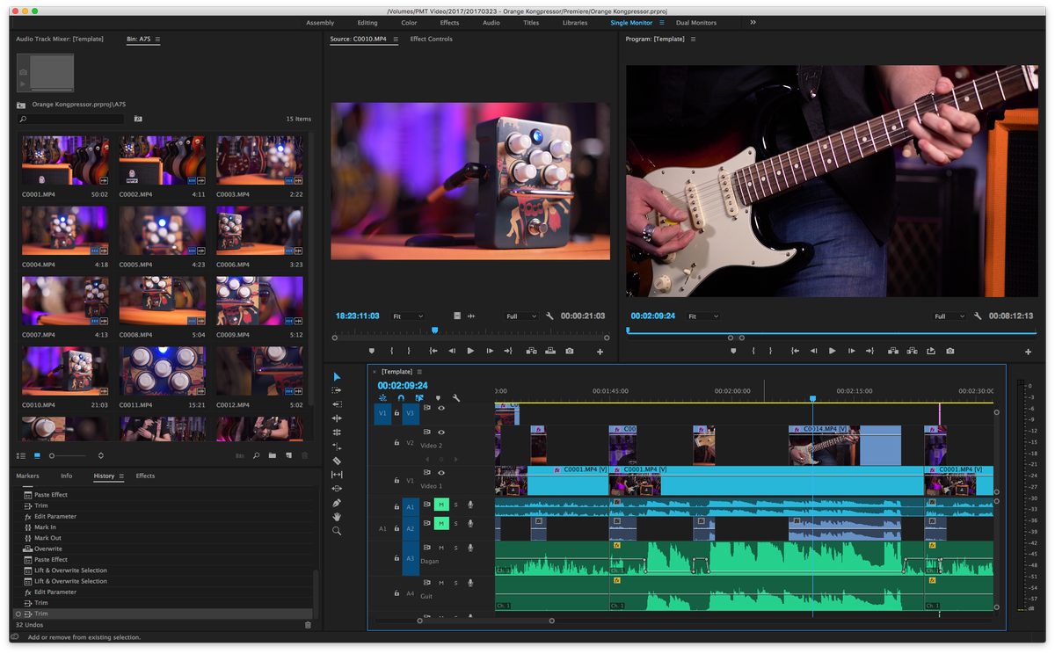Select Overwrite history state
Screen dimensions: 1055x654
pyautogui.click(x=48, y=549)
